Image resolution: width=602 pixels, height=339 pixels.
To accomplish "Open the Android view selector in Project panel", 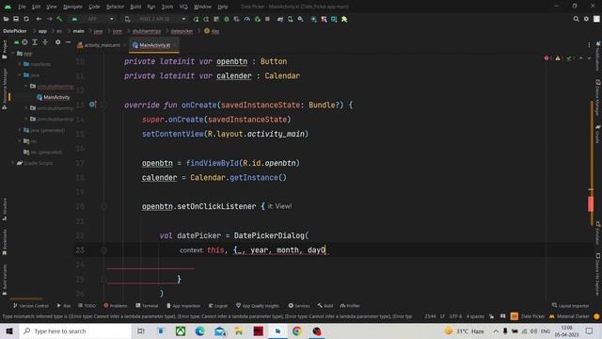I will [16, 41].
